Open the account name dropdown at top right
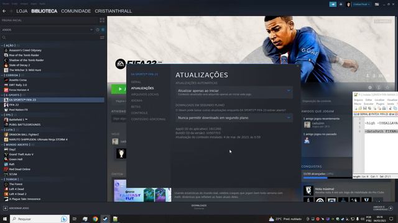The image size is (398, 223). click(x=361, y=4)
